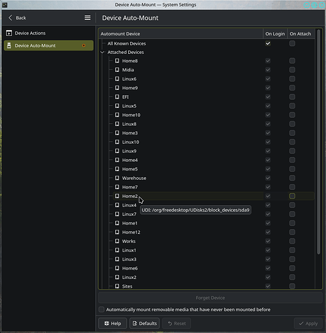Viewport: 326px width, 333px height.
Task: Sort by Automount Device column header
Action: coord(181,34)
